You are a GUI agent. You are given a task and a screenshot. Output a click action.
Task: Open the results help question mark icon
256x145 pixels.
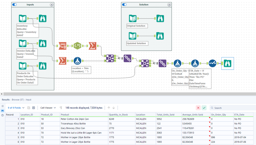3,115
